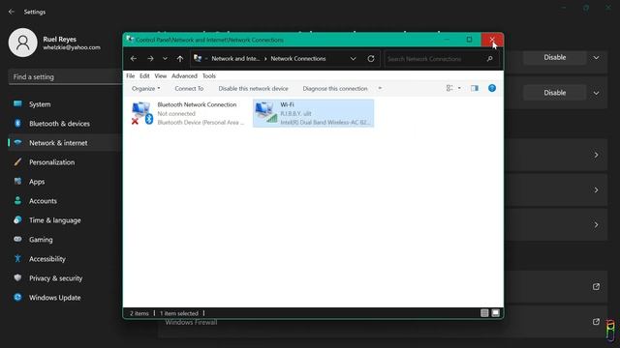Image resolution: width=620 pixels, height=348 pixels.
Task: Open the Tools menu
Action: coord(209,75)
